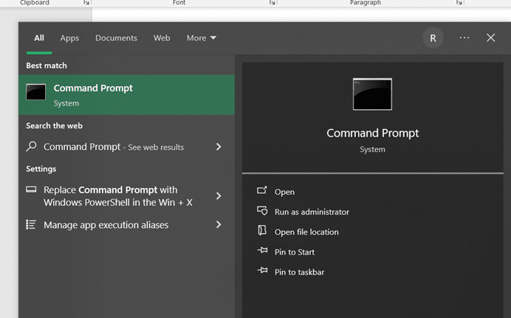Click the large Command Prompt preview thumbnail
This screenshot has height=318, width=511.
click(x=372, y=94)
